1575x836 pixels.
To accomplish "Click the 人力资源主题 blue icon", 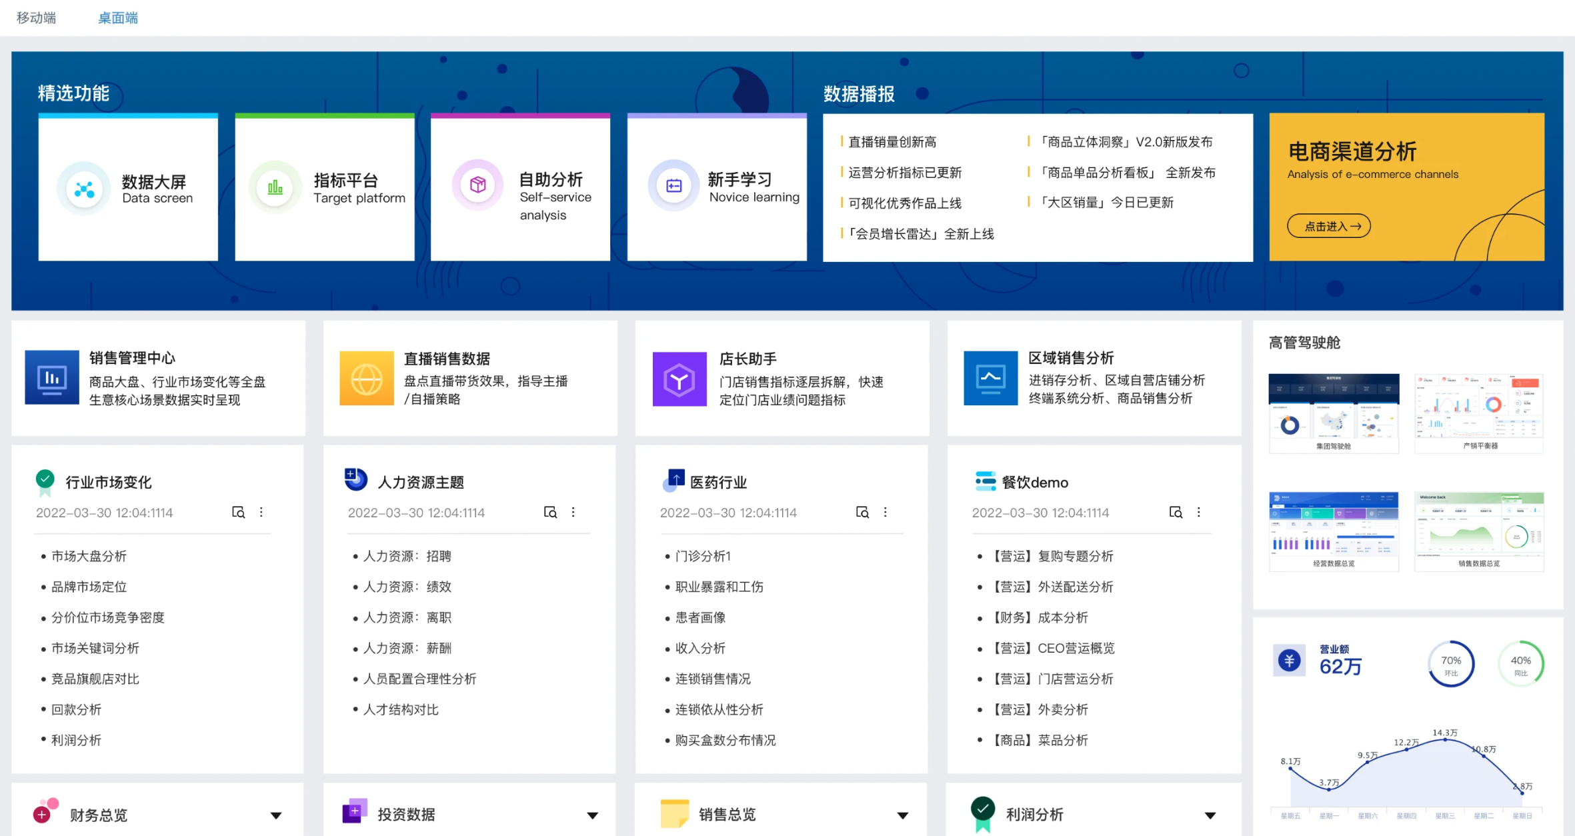I will tap(355, 479).
